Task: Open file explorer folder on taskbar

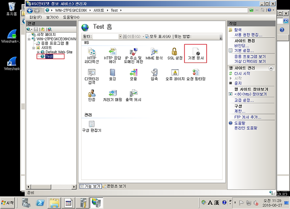Action: tap(54, 203)
